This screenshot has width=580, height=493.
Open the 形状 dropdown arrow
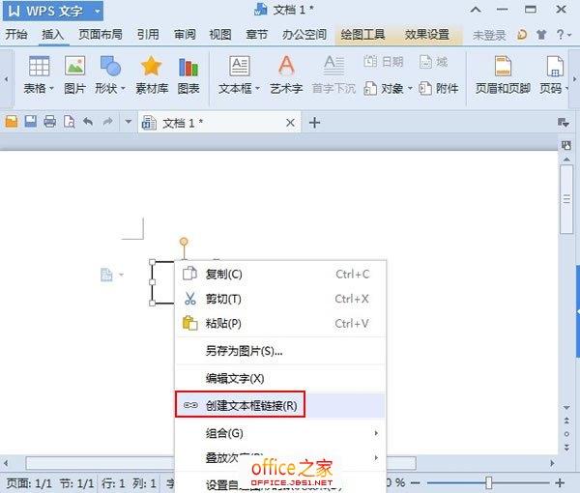123,88
